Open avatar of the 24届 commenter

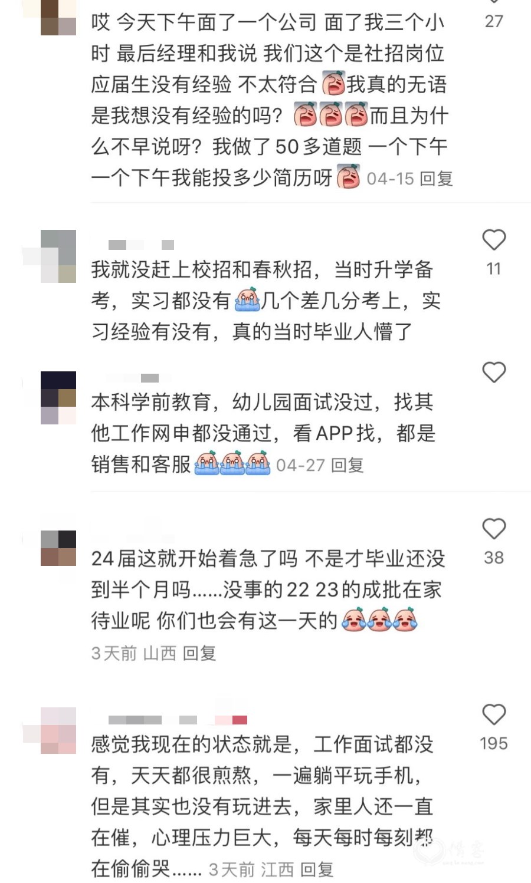pos(58,548)
